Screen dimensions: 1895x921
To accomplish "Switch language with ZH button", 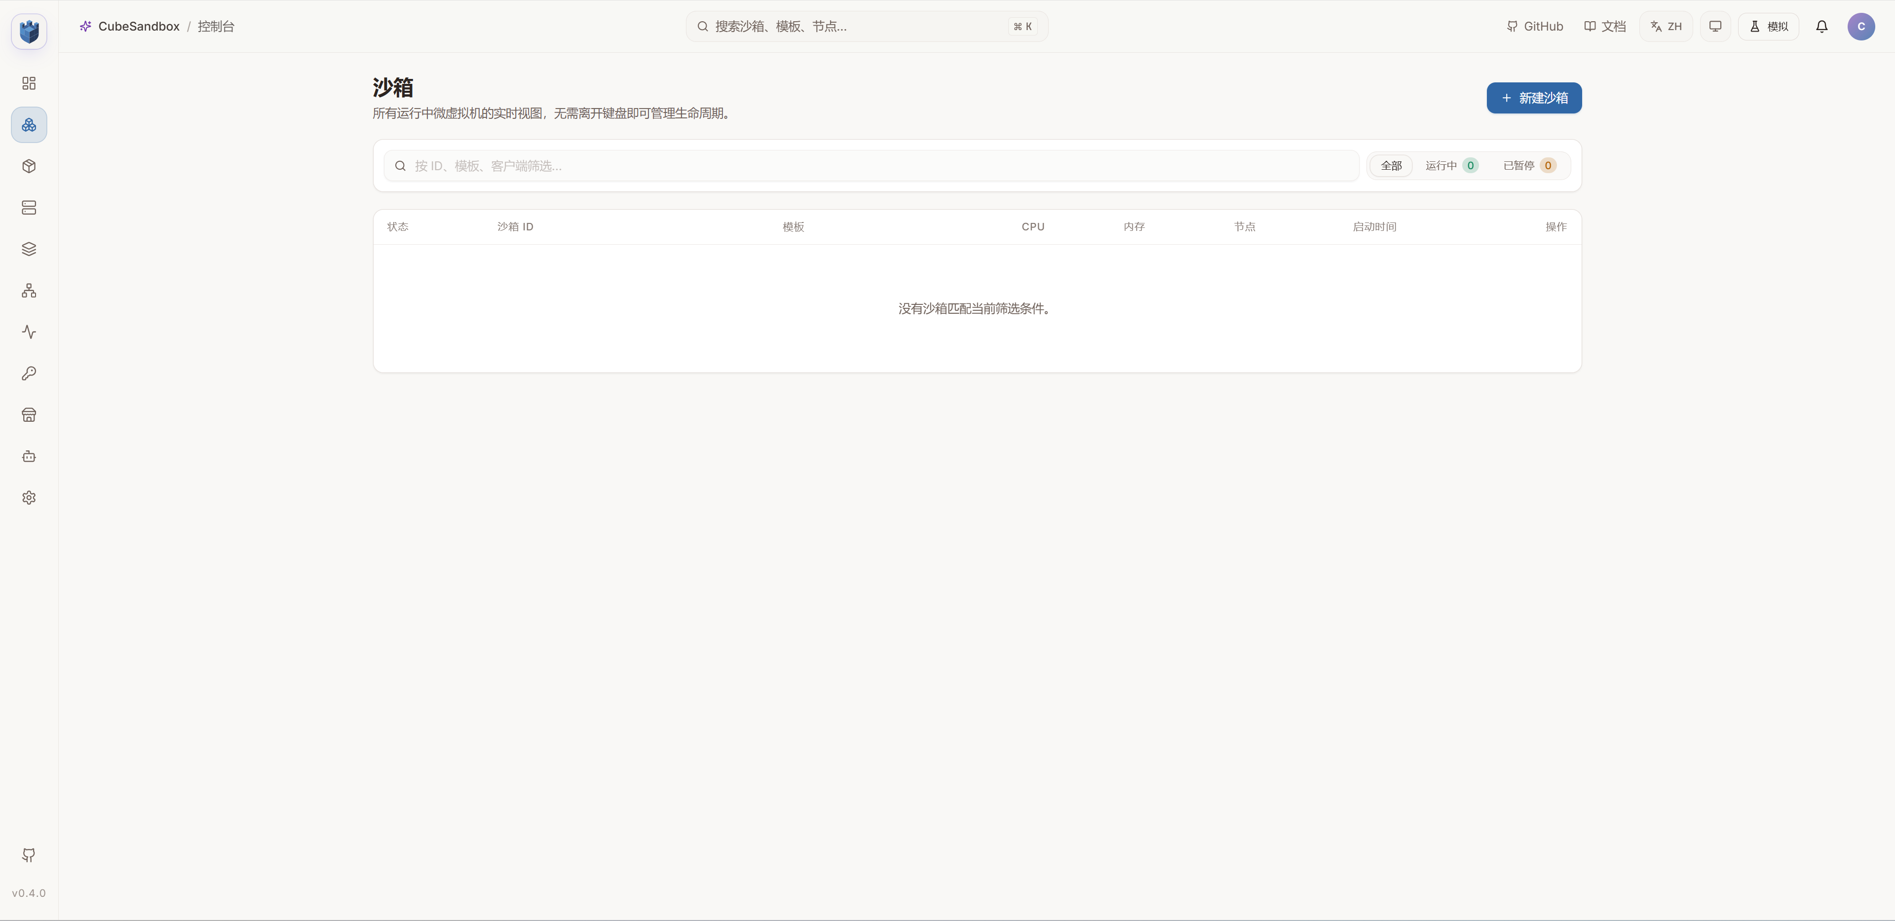I will [x=1666, y=27].
